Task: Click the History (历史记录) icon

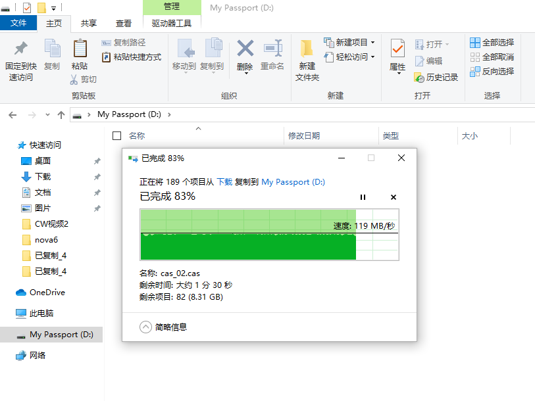Action: tap(419, 77)
